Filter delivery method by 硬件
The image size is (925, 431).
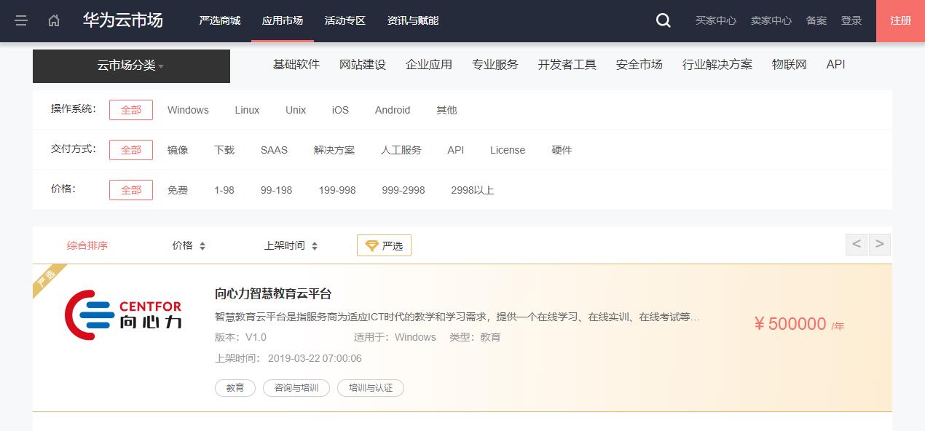tap(562, 150)
